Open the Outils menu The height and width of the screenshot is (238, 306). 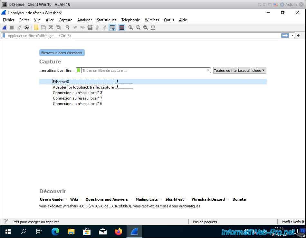169,20
